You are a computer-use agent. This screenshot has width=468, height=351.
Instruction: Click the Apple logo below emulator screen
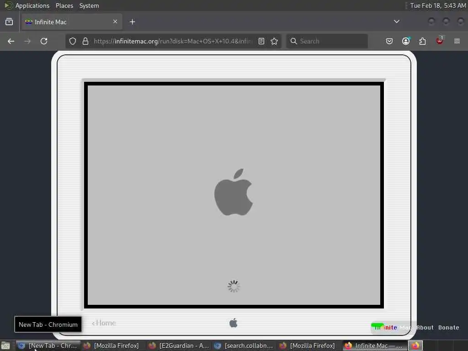point(234,323)
